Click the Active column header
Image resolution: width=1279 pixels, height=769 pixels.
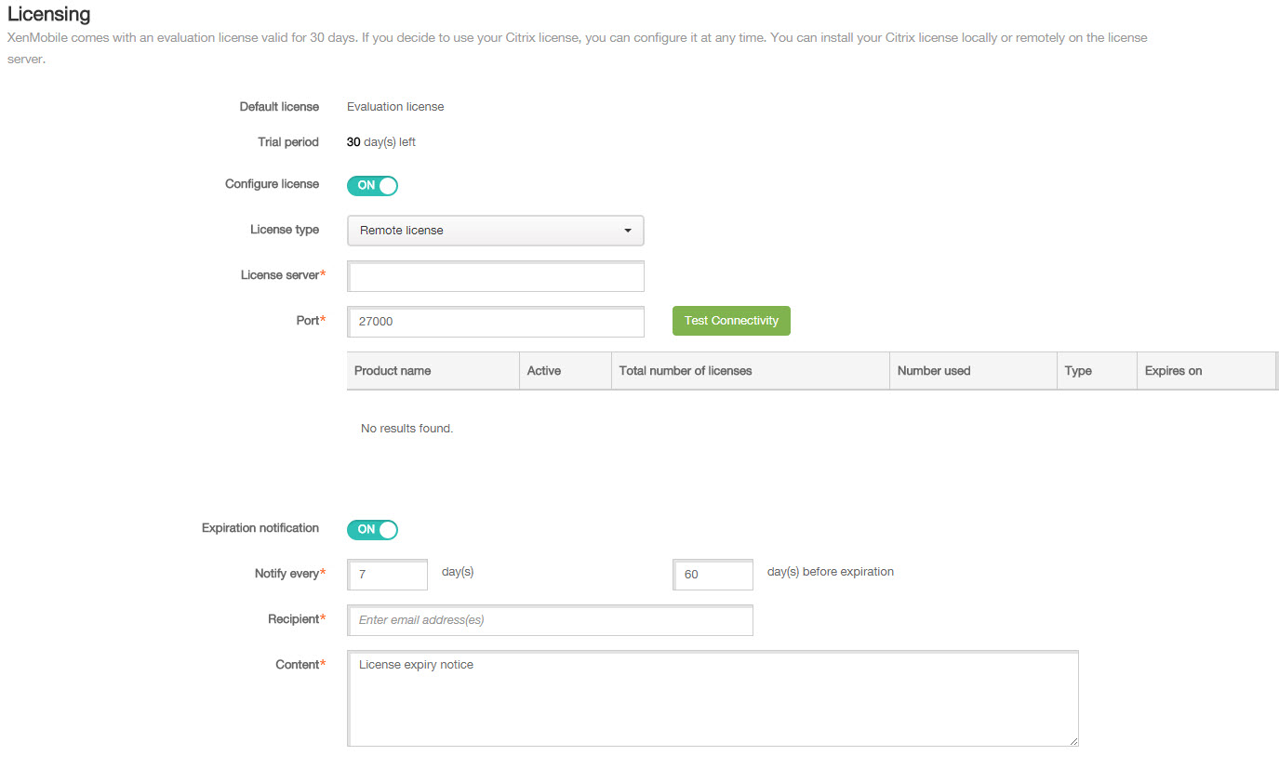click(566, 370)
